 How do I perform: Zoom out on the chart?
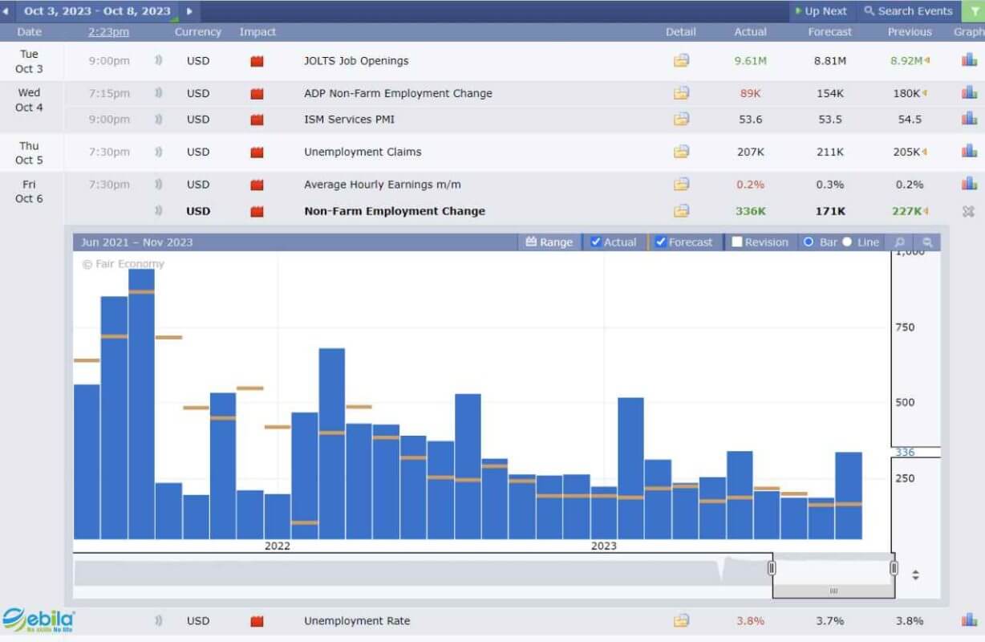point(927,242)
